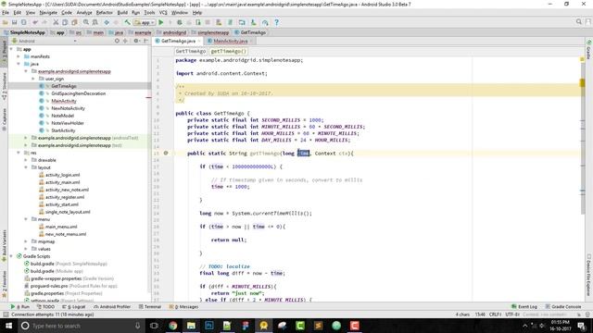Select main_menu.xml in menu folder
This screenshot has height=333, width=593.
pos(61,227)
